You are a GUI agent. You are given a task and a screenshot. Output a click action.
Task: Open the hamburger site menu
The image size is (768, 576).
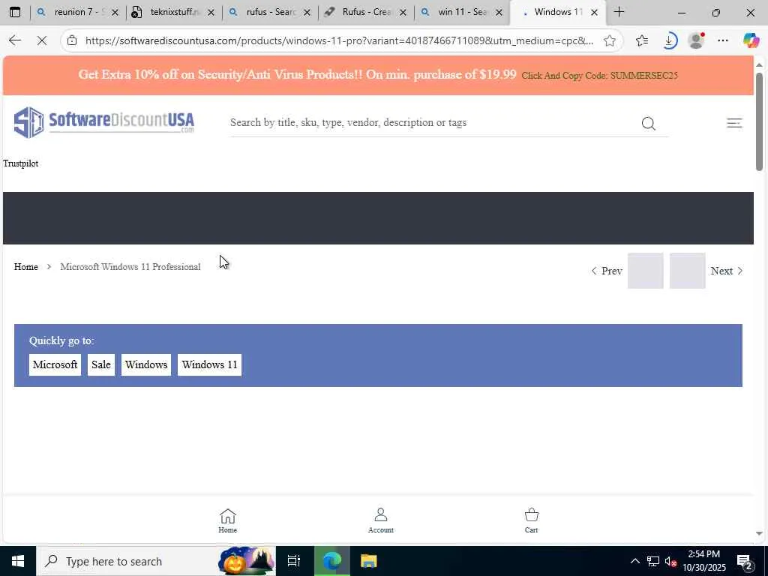tap(734, 123)
